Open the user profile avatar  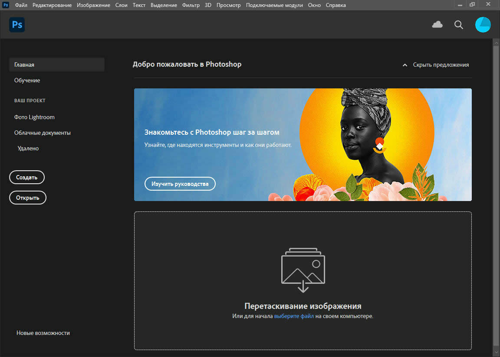point(483,25)
